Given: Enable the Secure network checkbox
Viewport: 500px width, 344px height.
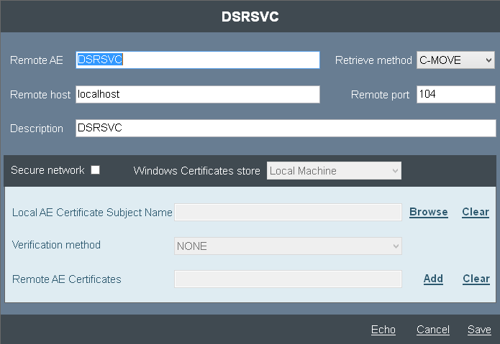Looking at the screenshot, I should [95, 170].
